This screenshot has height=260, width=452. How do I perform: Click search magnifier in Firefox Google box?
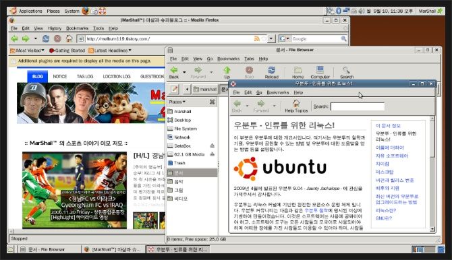pyautogui.click(x=343, y=38)
